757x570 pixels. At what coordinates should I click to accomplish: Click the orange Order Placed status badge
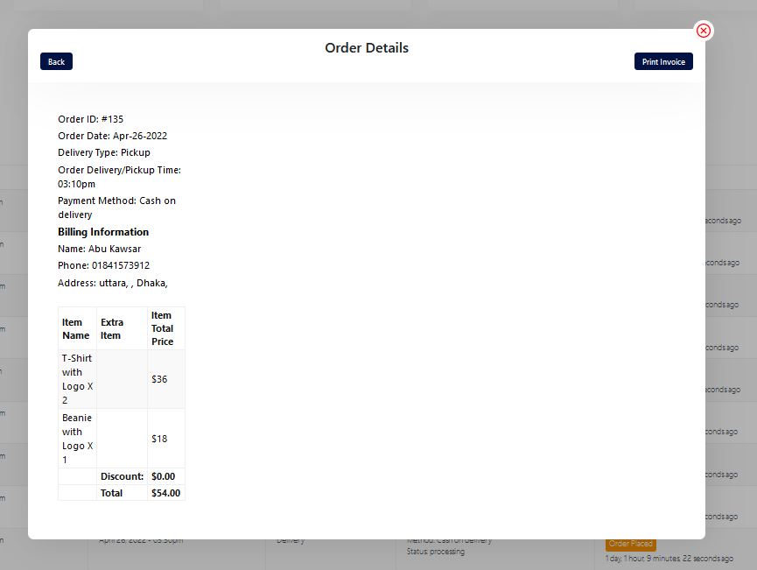(630, 544)
